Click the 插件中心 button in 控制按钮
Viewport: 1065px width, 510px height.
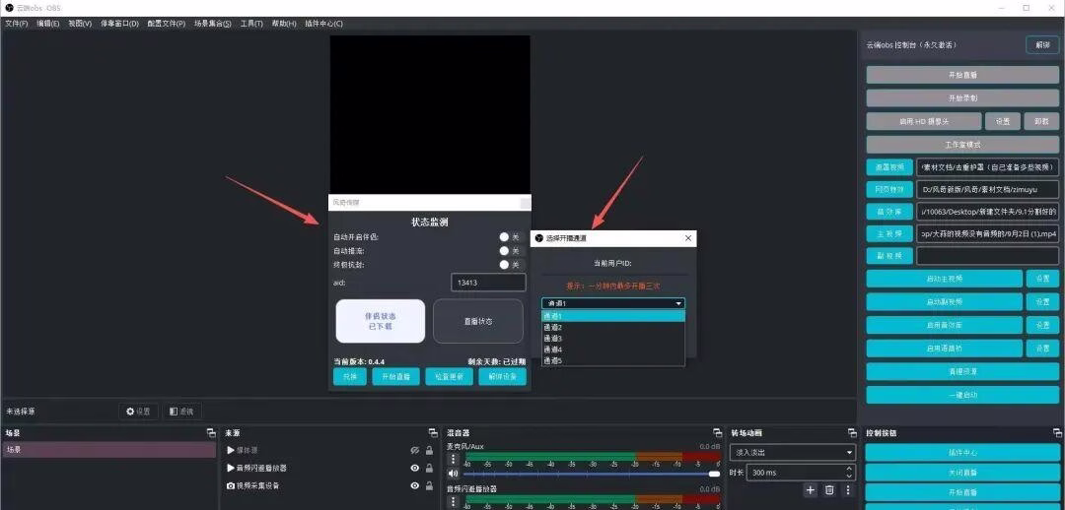pos(962,452)
